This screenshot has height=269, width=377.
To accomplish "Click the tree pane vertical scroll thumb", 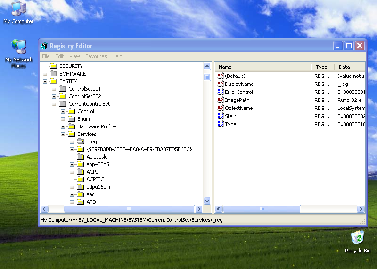I will (x=207, y=77).
